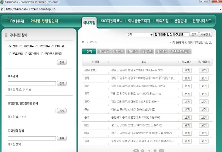Click 사용안내 button at top right
Image resolution: width=222 pixels, height=152 pixels.
tap(205, 34)
